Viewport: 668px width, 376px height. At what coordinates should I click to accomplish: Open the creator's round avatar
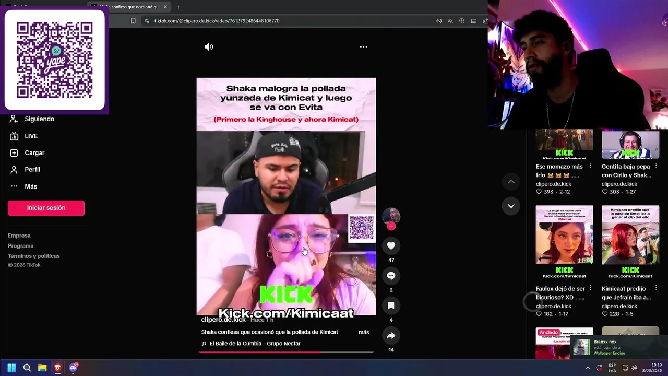tap(391, 216)
